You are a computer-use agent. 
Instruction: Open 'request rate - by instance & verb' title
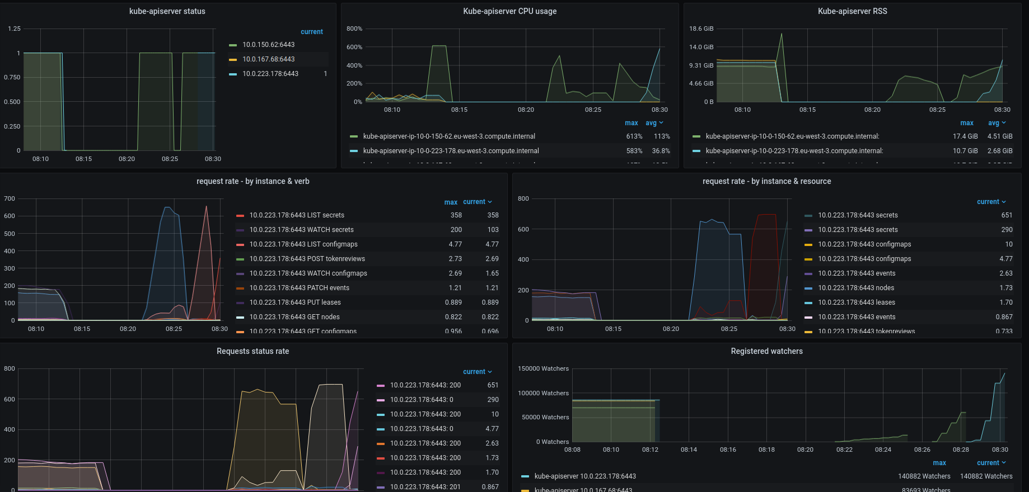(x=252, y=181)
